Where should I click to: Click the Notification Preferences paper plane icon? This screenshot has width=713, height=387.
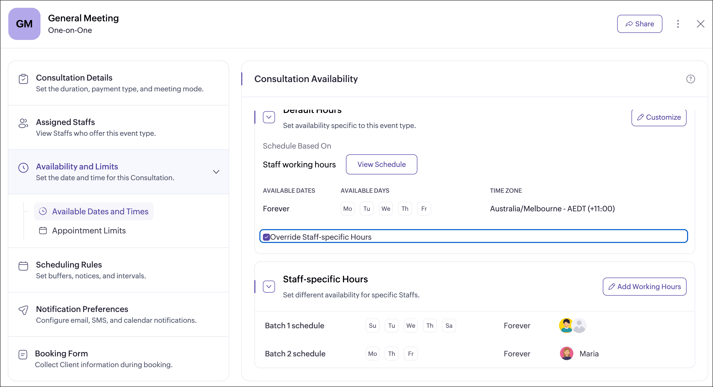click(x=23, y=310)
